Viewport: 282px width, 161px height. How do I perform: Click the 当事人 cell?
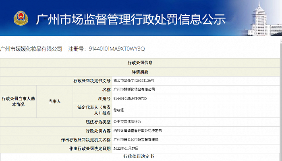click(x=54, y=102)
